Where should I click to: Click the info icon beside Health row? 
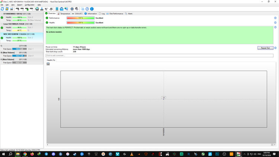[275, 23]
